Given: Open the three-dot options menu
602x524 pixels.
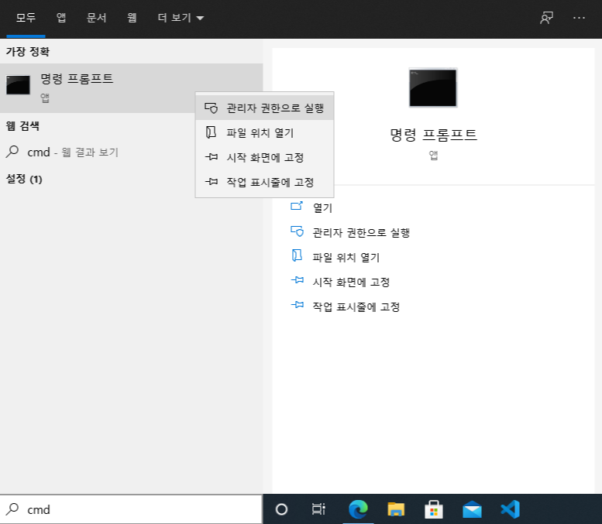Looking at the screenshot, I should (x=579, y=18).
